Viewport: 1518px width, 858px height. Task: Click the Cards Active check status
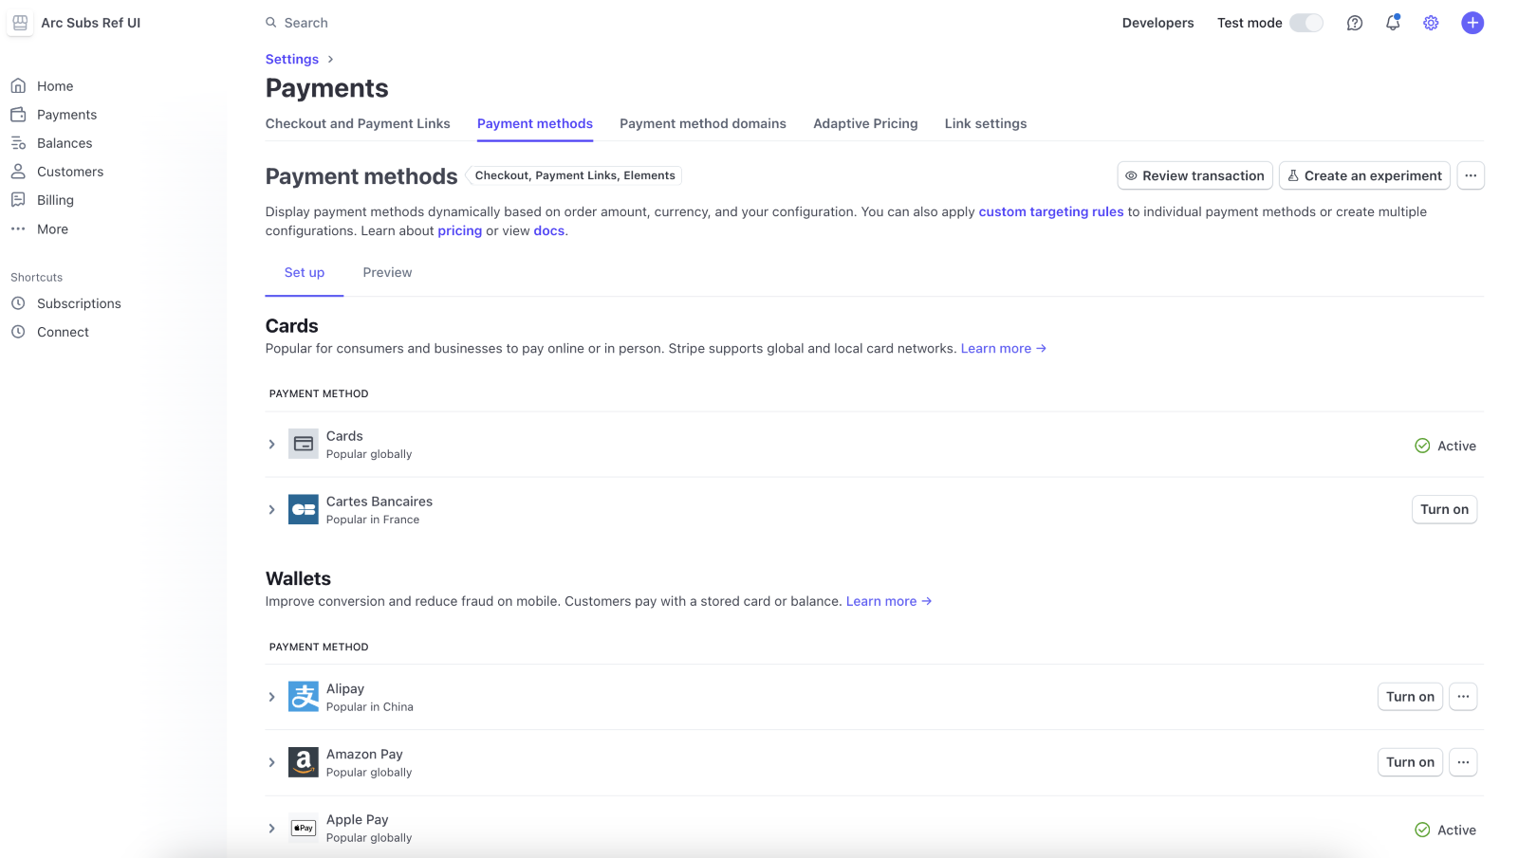pos(1445,446)
